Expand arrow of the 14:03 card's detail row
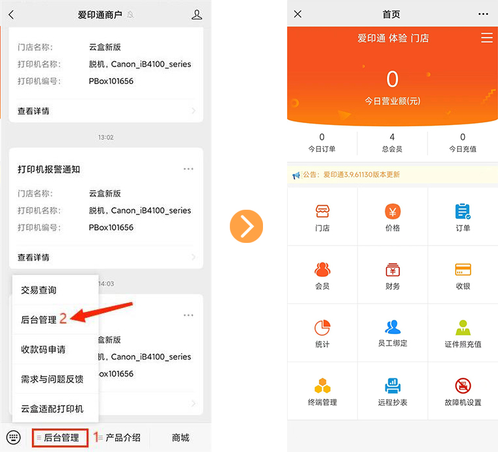This screenshot has height=452, width=498. point(193,403)
